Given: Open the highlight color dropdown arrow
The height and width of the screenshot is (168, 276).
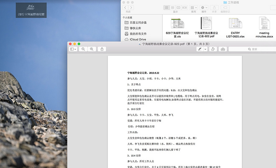Looking at the screenshot, I should [x=205, y=49].
